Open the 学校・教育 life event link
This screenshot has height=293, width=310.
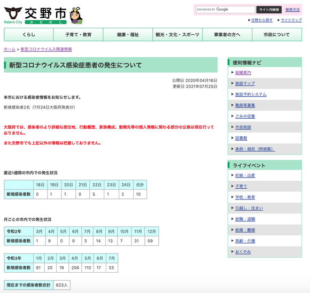245,197
